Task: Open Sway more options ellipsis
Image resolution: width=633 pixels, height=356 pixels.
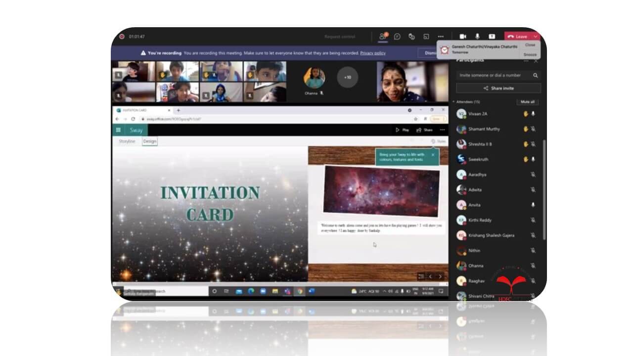Action: [442, 130]
